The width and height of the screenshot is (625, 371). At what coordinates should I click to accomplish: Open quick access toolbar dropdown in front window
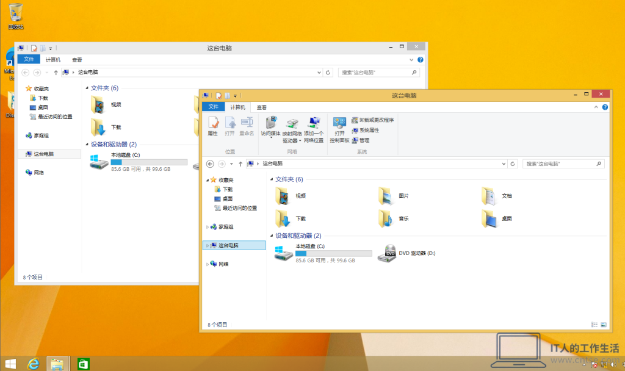pos(235,96)
